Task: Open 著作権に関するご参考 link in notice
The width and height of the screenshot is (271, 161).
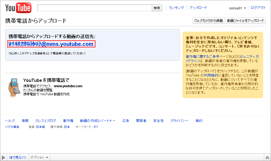Action: coord(202,56)
